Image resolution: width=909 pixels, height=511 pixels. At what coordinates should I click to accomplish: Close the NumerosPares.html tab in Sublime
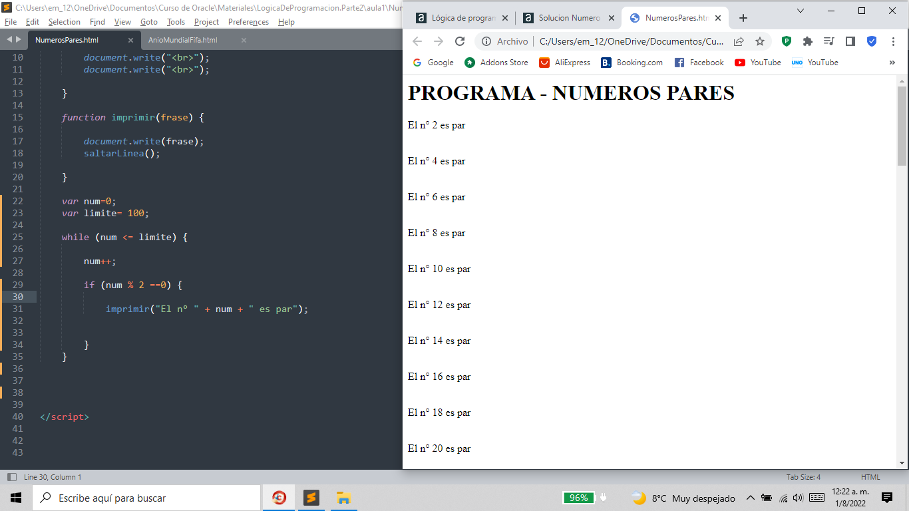[130, 40]
